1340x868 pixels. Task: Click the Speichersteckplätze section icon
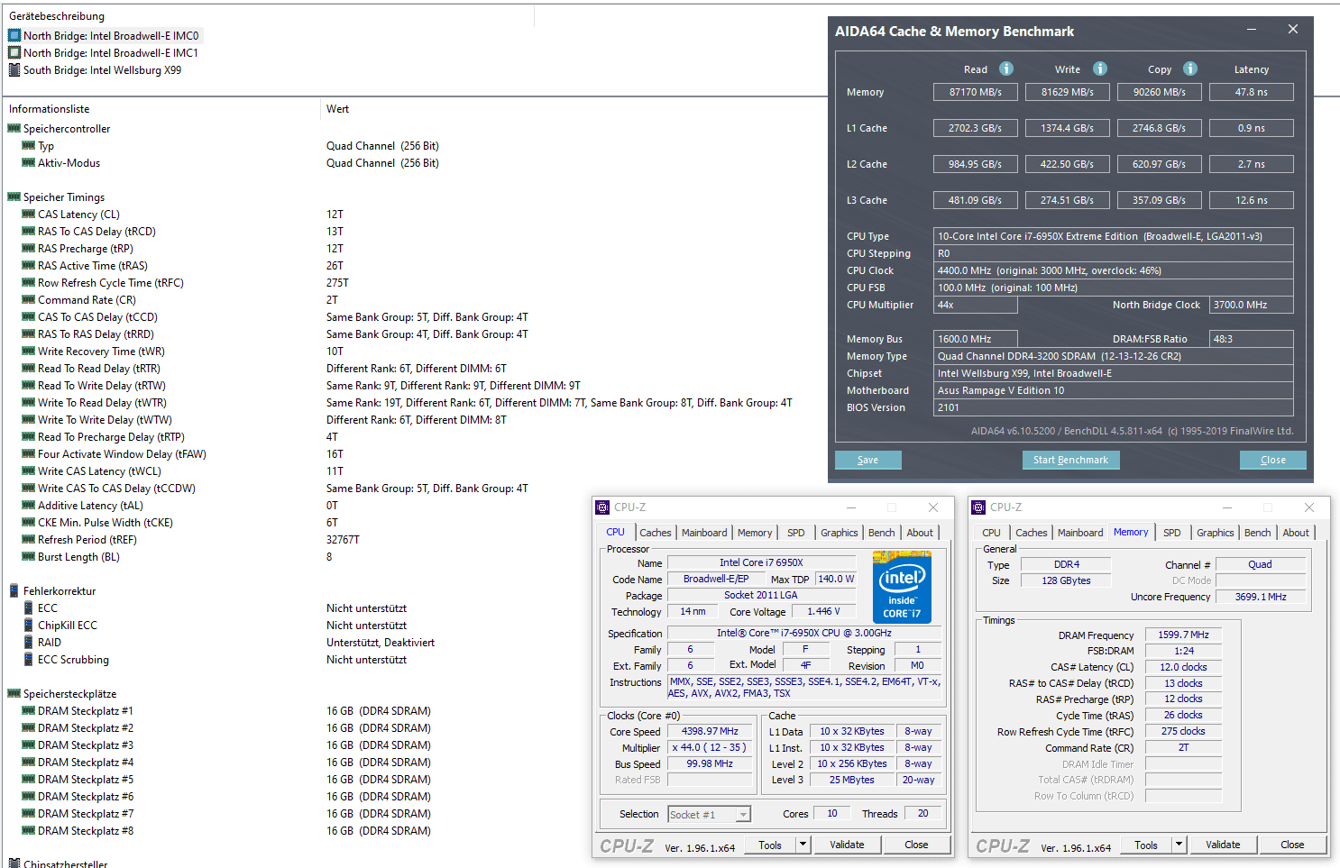[14, 693]
